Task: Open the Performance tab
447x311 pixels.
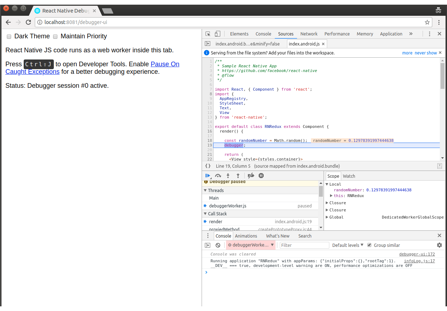Action: coord(337,34)
